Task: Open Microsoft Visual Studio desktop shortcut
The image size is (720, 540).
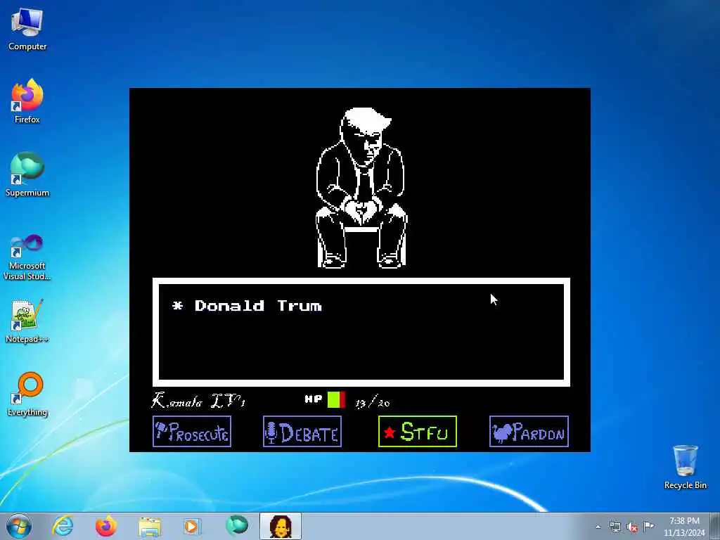Action: [x=27, y=257]
